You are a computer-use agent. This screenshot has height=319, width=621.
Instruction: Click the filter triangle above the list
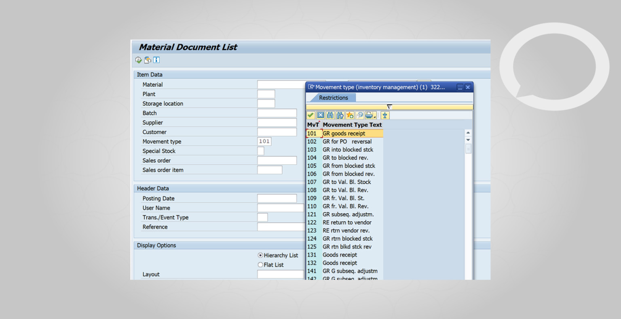389,107
